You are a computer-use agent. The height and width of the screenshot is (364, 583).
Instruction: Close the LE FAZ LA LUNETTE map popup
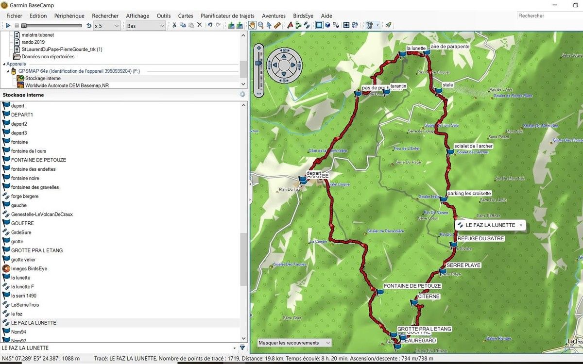521,225
